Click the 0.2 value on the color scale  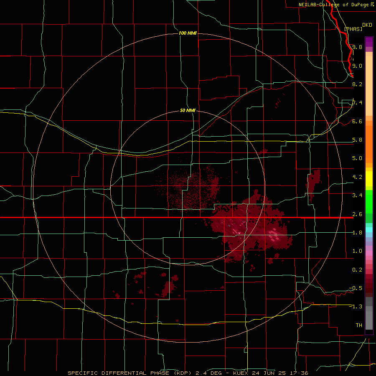click(x=357, y=270)
